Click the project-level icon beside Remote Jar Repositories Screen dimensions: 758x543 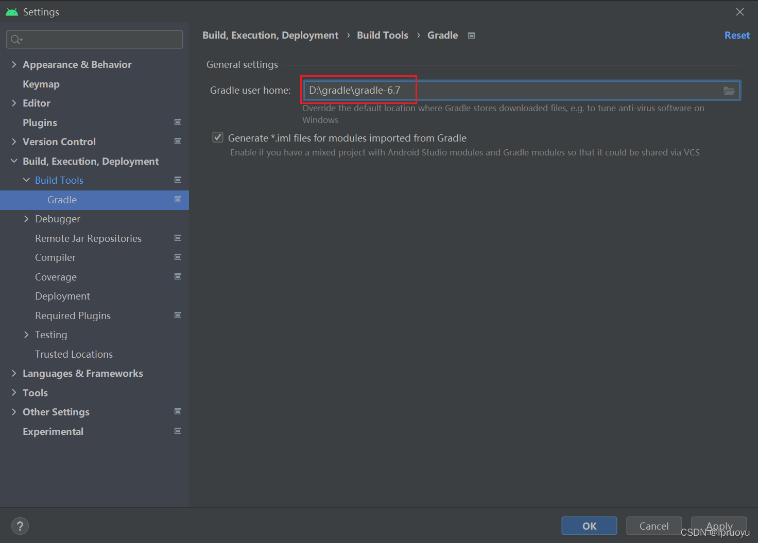(178, 238)
